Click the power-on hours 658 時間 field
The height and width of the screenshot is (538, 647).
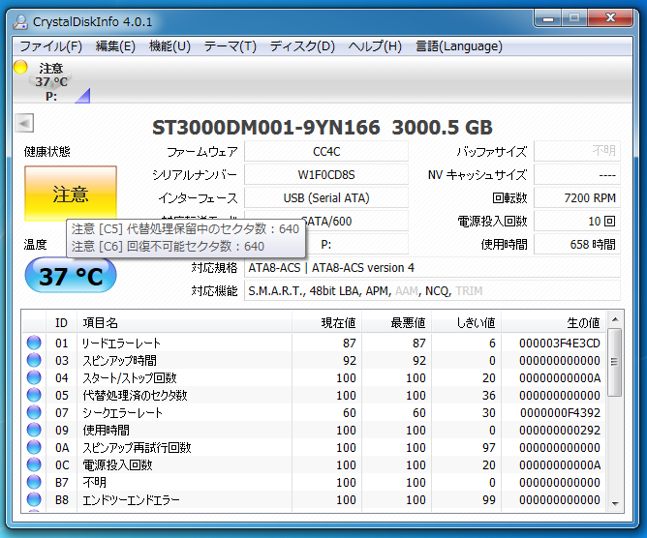577,245
